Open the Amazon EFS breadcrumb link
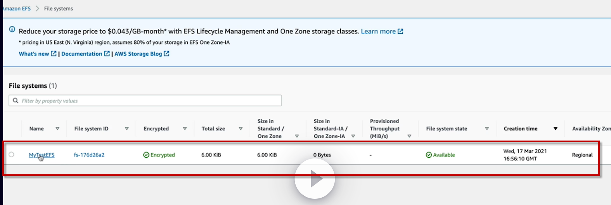Screen dimensions: 611x205 [x=17, y=9]
